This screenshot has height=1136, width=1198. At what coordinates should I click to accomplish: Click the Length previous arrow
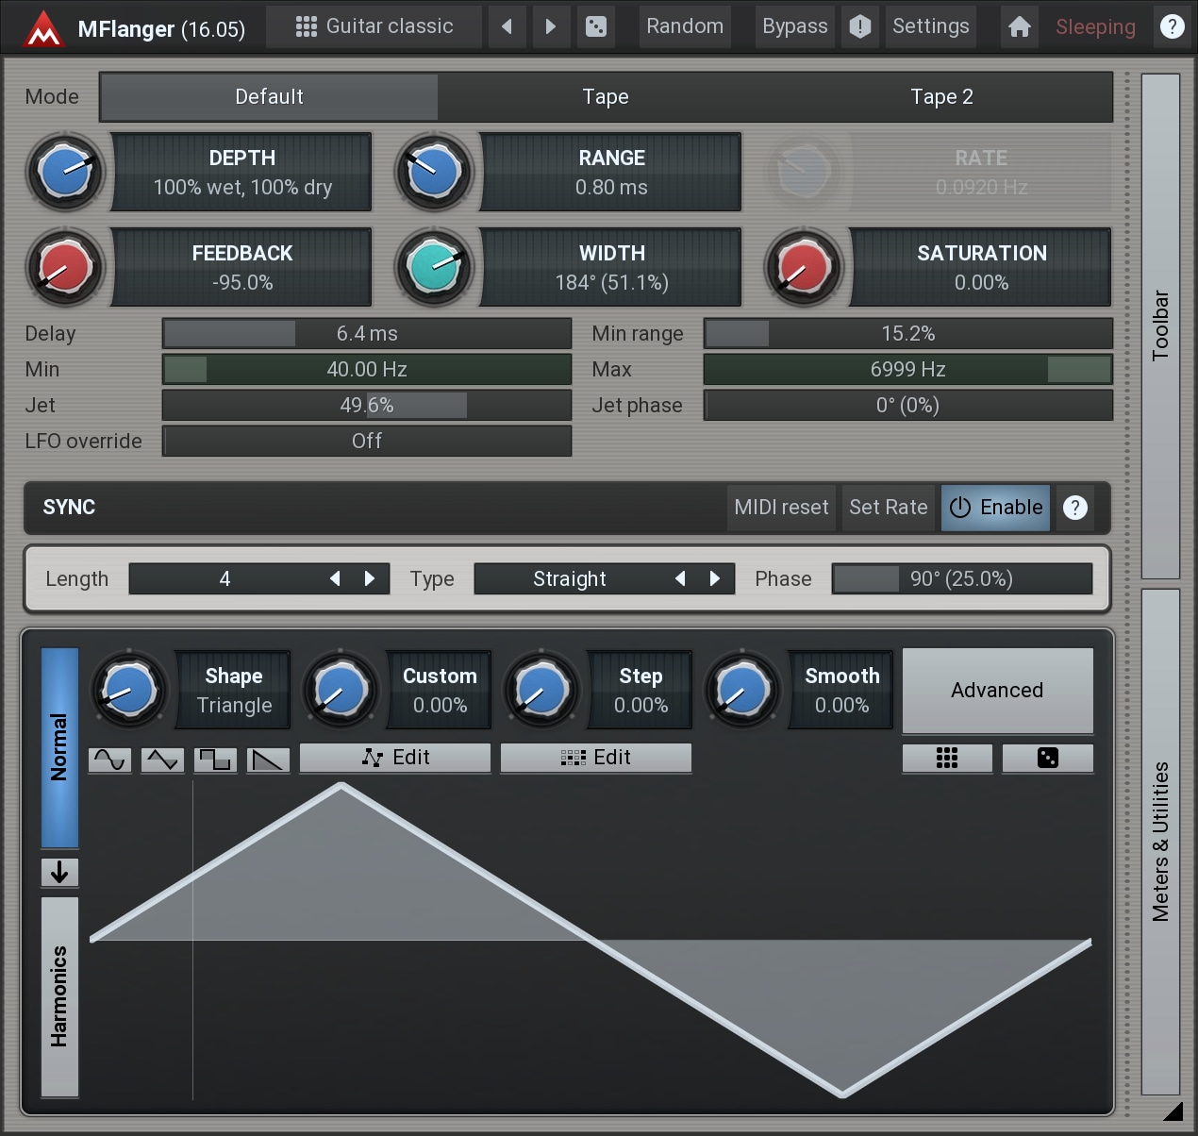(x=335, y=578)
